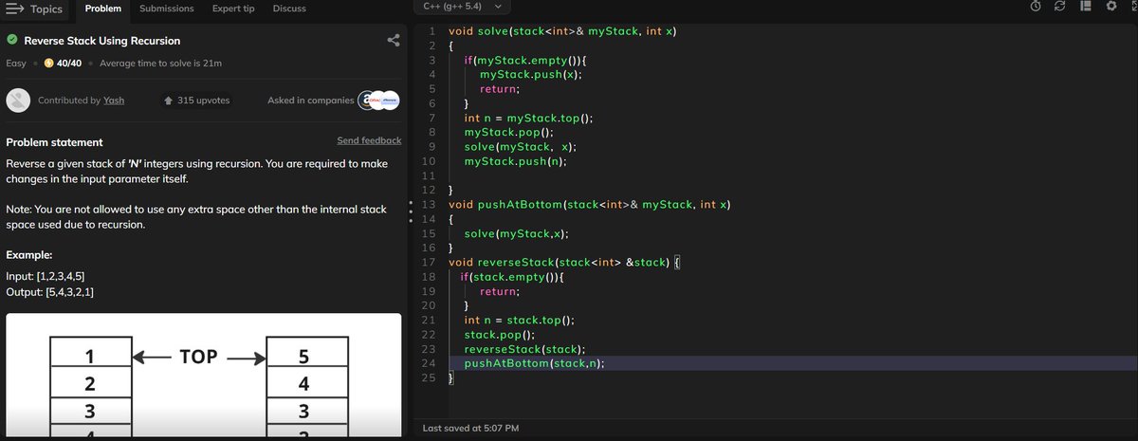This screenshot has height=441, width=1138.
Task: Click the stopwatch timer icon
Action: click(x=1037, y=6)
